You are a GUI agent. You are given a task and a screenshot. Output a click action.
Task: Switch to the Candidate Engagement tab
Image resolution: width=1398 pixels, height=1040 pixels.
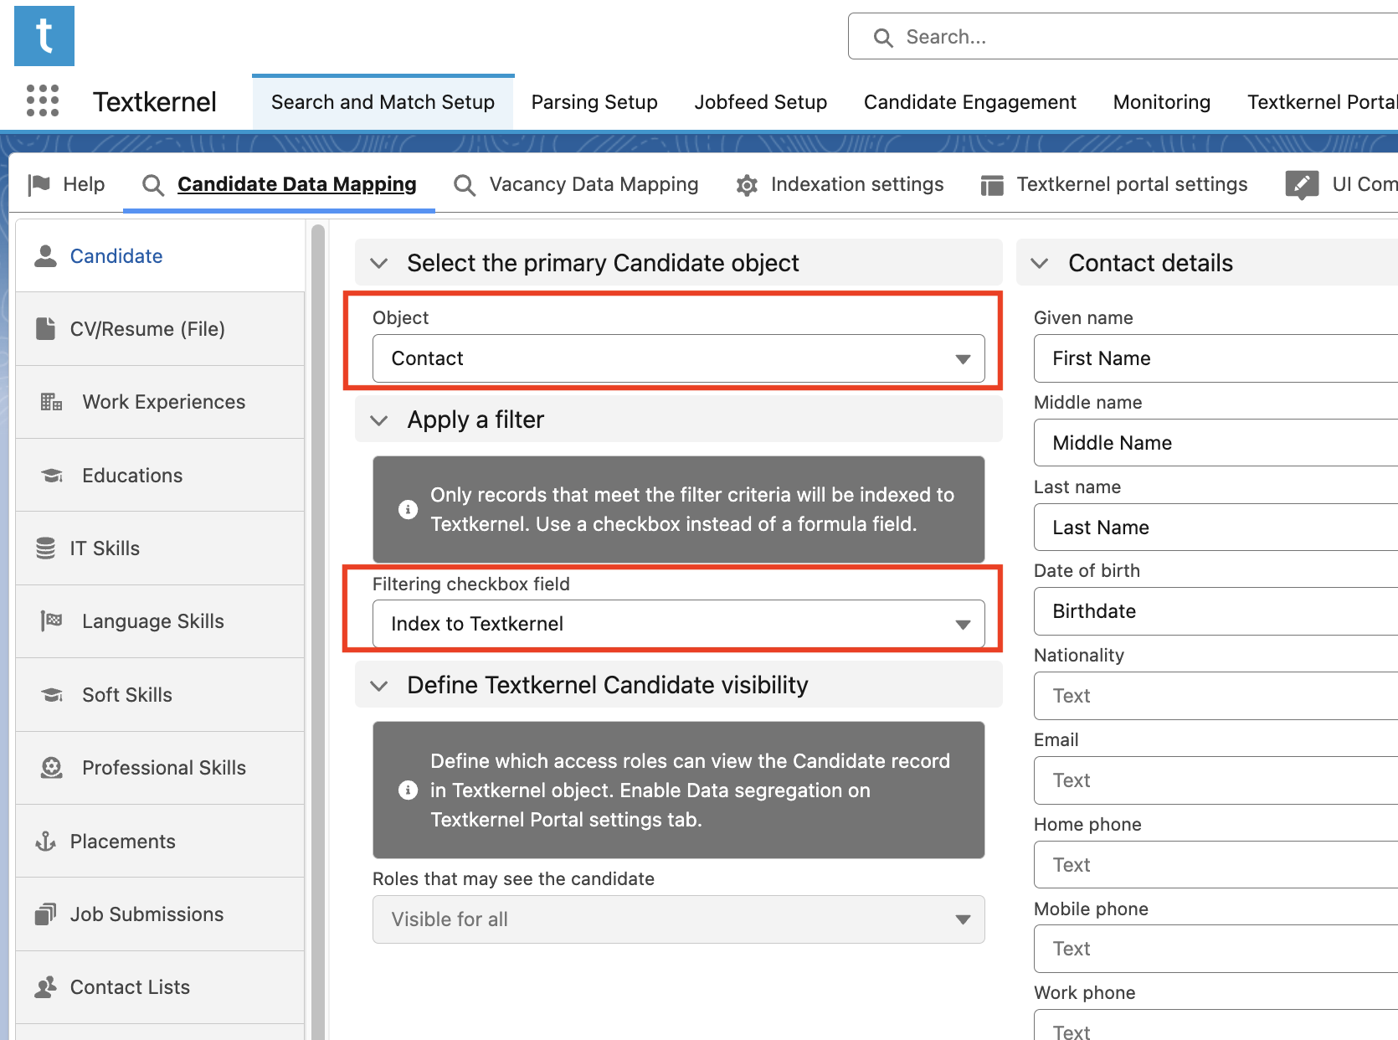(x=969, y=102)
